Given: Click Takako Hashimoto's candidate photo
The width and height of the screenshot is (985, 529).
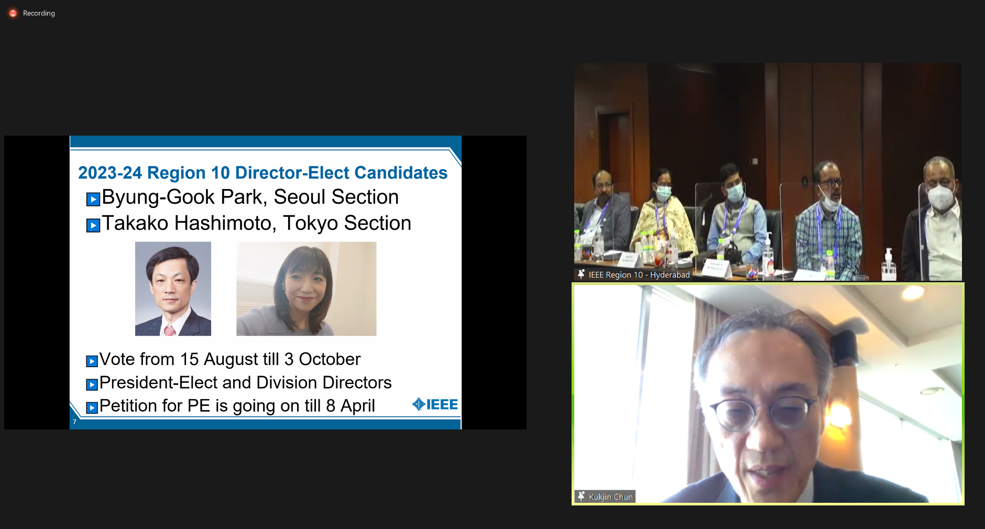Looking at the screenshot, I should click(x=307, y=289).
